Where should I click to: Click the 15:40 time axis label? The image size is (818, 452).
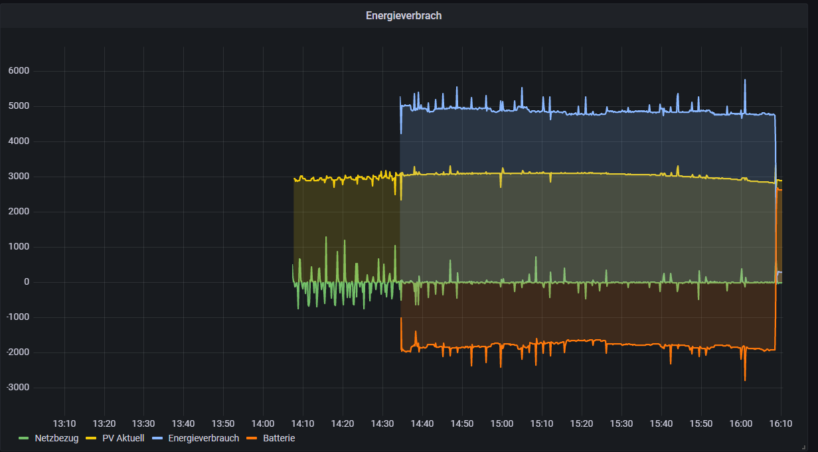tap(661, 423)
